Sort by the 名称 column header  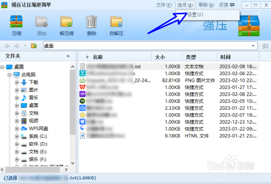[x=98, y=57]
